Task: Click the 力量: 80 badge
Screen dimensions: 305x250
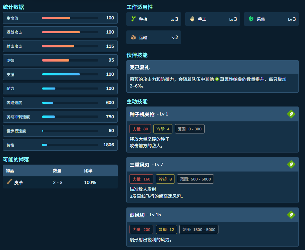Action: 140,129
